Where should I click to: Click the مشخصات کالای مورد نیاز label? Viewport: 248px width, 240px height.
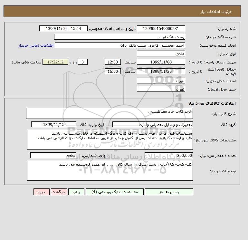pos(215,140)
